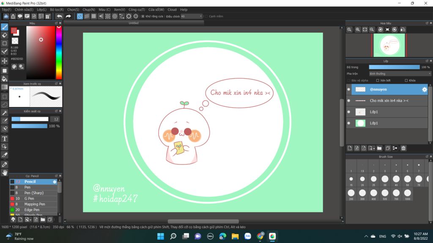
Task: Rotate canvas left in navigator
Action: [380, 30]
